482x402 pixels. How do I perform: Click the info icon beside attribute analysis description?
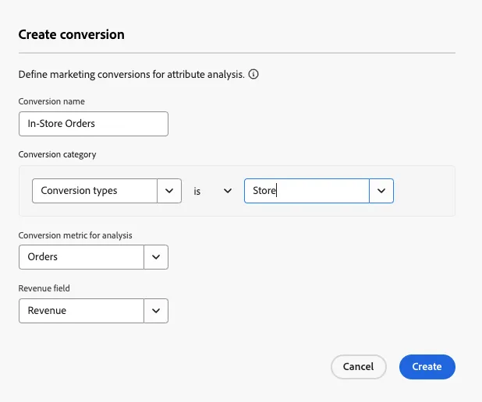[253, 74]
